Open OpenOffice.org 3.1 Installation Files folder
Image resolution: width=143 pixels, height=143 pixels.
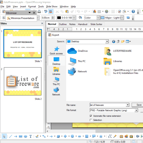tap(123, 72)
